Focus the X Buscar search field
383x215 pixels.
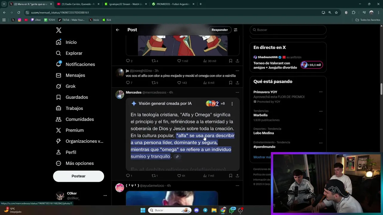tap(288, 30)
